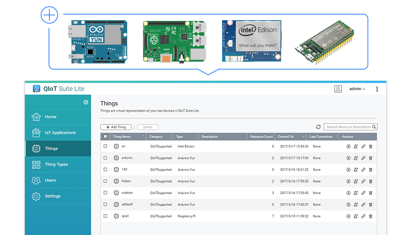Sort by the Type column

pos(186,137)
